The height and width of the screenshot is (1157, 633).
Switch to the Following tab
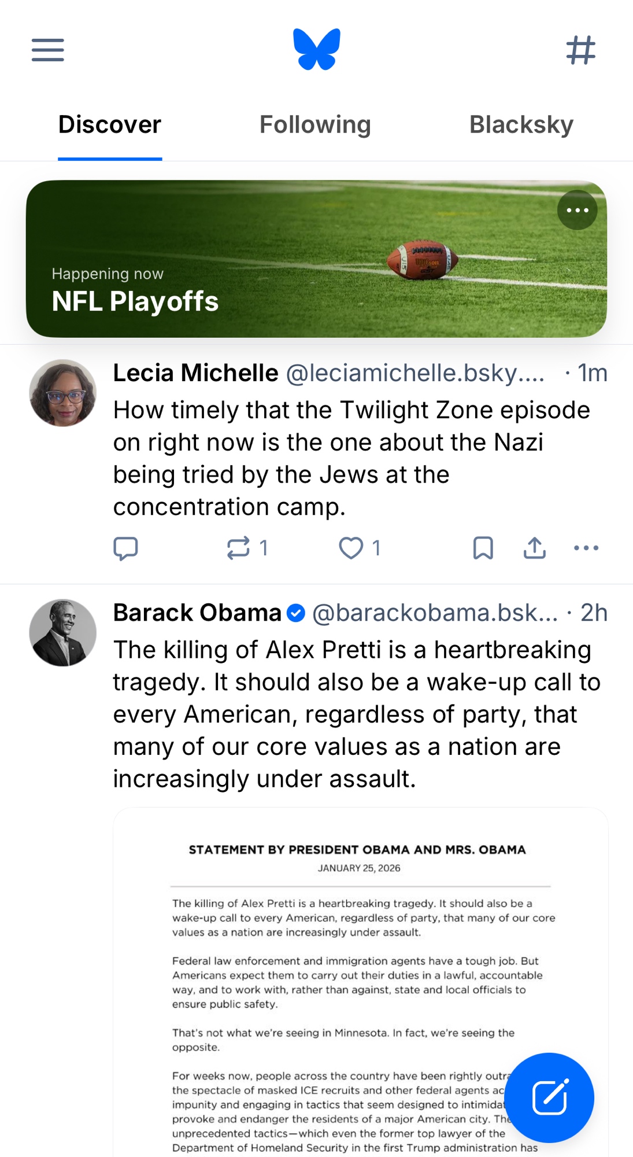[x=315, y=125]
